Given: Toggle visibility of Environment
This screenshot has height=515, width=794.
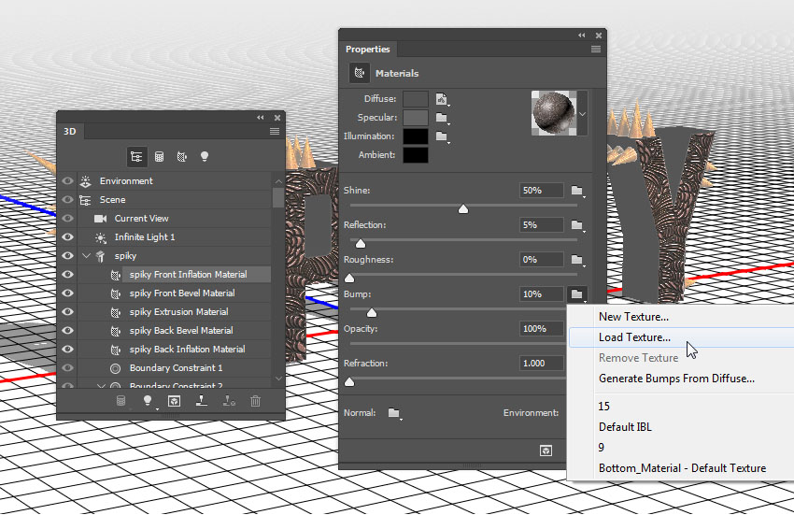Looking at the screenshot, I should [x=67, y=181].
